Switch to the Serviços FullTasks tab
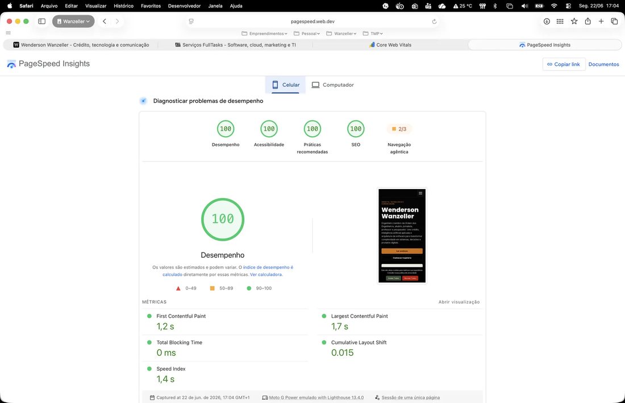 tap(235, 45)
